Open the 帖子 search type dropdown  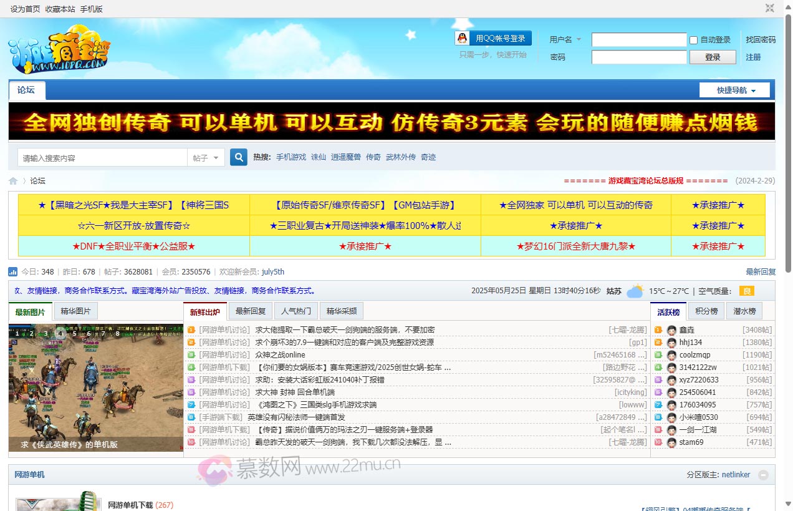click(206, 157)
